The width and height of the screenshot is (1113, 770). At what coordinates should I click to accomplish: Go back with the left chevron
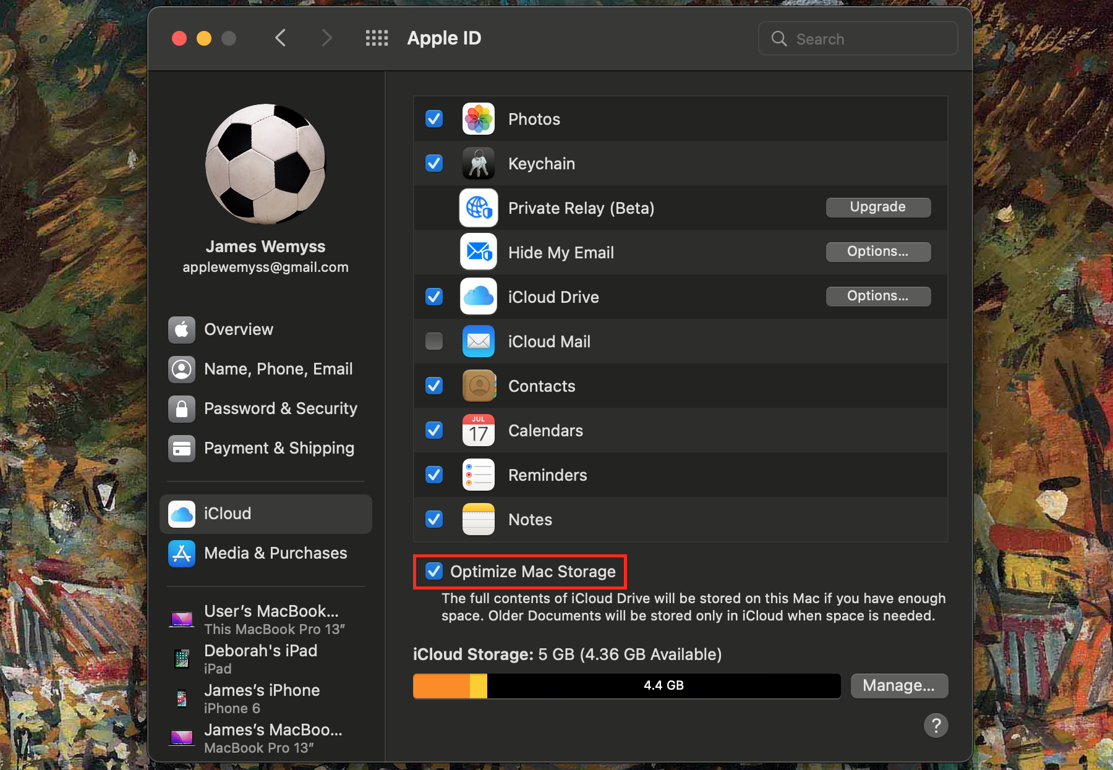click(281, 38)
